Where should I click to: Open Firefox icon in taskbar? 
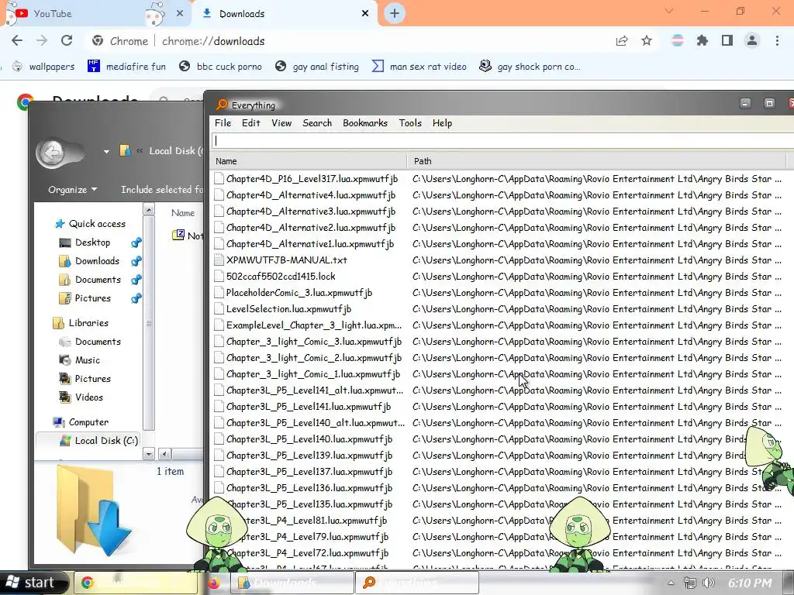click(214, 583)
